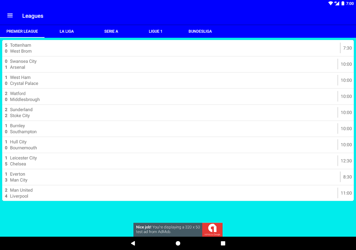Tap the Crystal Palace team name
The height and width of the screenshot is (250, 356).
24,84
